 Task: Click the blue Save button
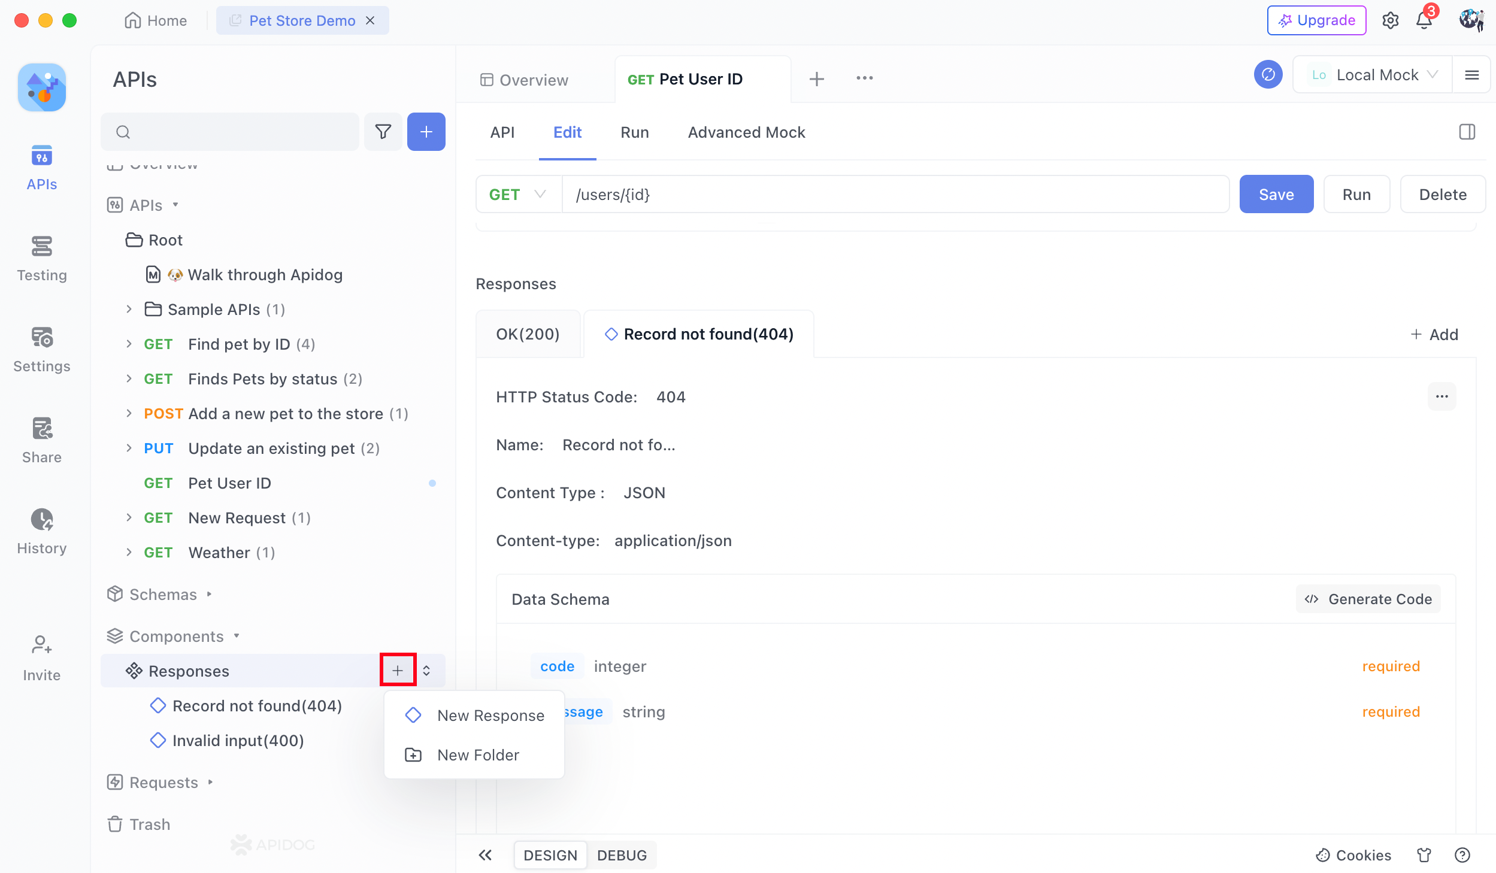[1276, 195]
